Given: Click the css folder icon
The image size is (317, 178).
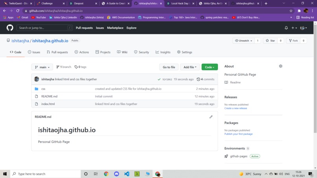Looking at the screenshot, I should [x=37, y=89].
